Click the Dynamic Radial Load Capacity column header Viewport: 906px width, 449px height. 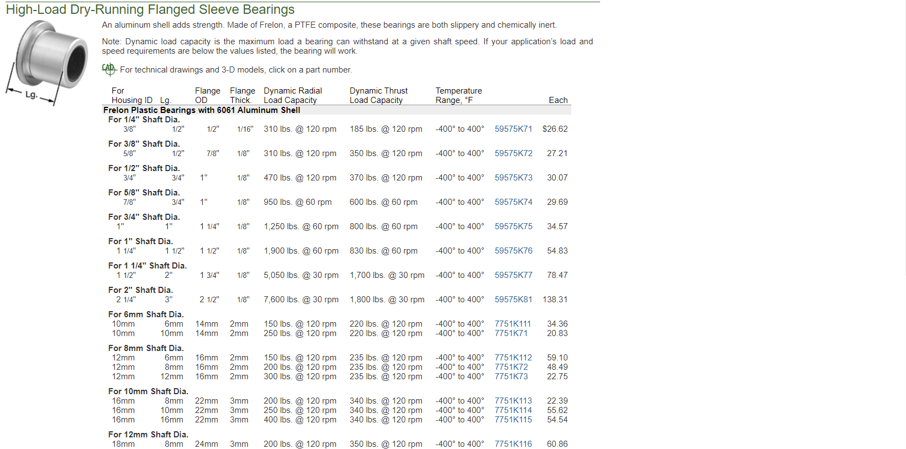coord(293,95)
